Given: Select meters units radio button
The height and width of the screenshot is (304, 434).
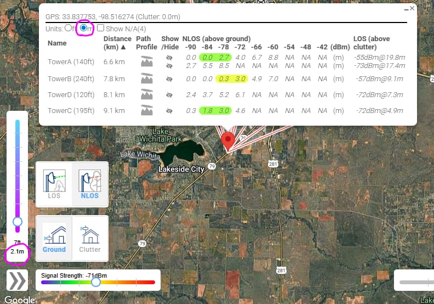Looking at the screenshot, I should coord(84,28).
